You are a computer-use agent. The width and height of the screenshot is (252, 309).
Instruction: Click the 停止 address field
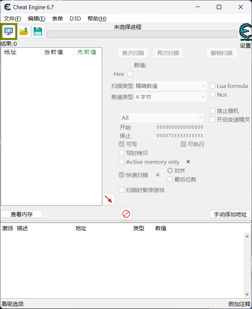tap(168, 136)
